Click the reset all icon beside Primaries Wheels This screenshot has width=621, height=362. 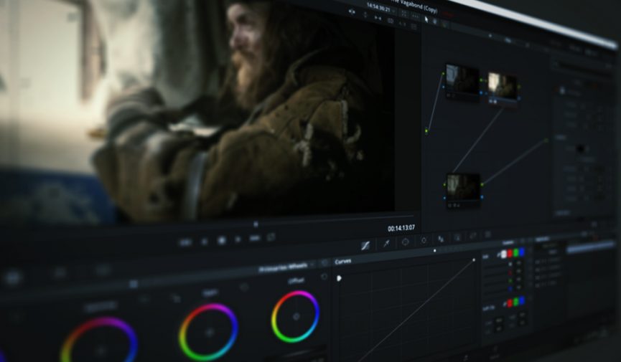[x=324, y=262]
